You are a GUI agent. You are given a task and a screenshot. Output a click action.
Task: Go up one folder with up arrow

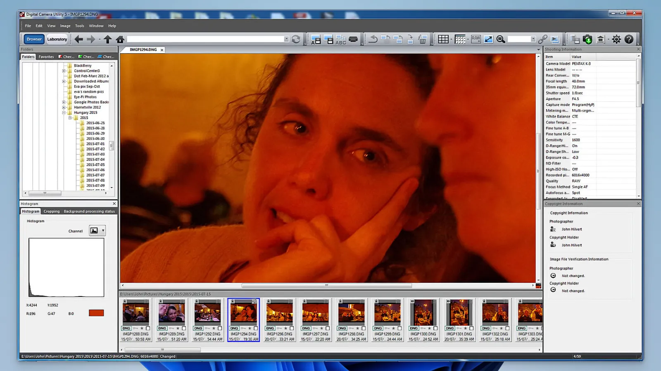click(x=107, y=40)
